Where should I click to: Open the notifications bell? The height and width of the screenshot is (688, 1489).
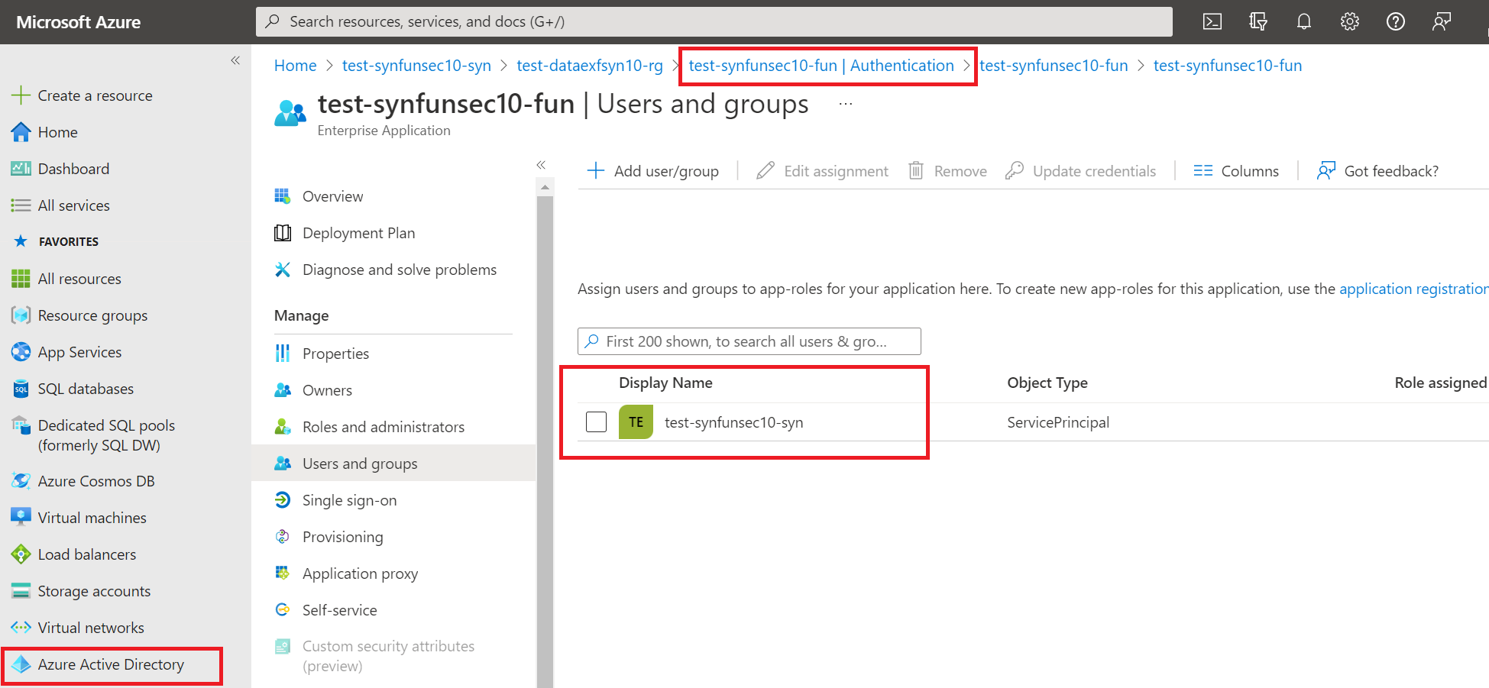1304,21
